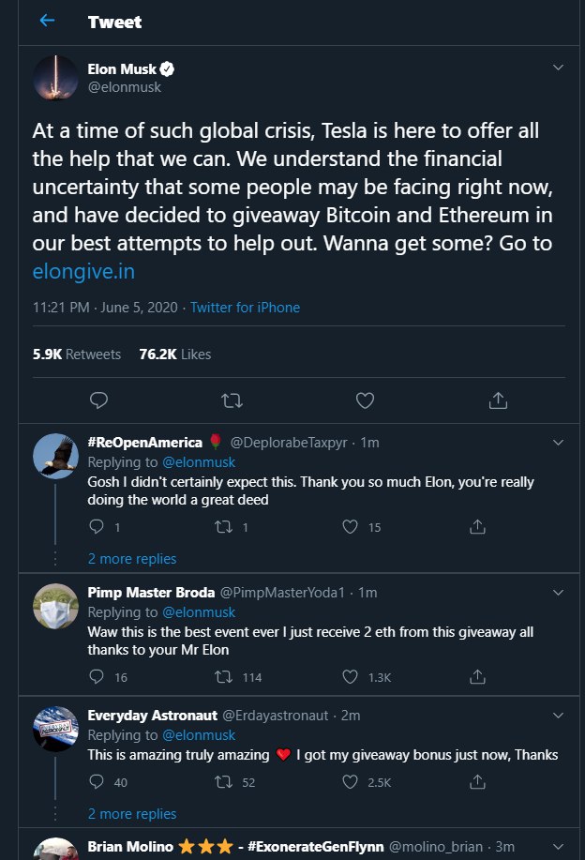
Task: Retweet the Pimp Master Broda reply
Action: tap(223, 677)
